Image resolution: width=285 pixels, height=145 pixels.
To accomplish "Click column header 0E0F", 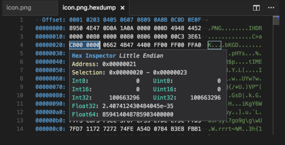I will tap(194, 20).
